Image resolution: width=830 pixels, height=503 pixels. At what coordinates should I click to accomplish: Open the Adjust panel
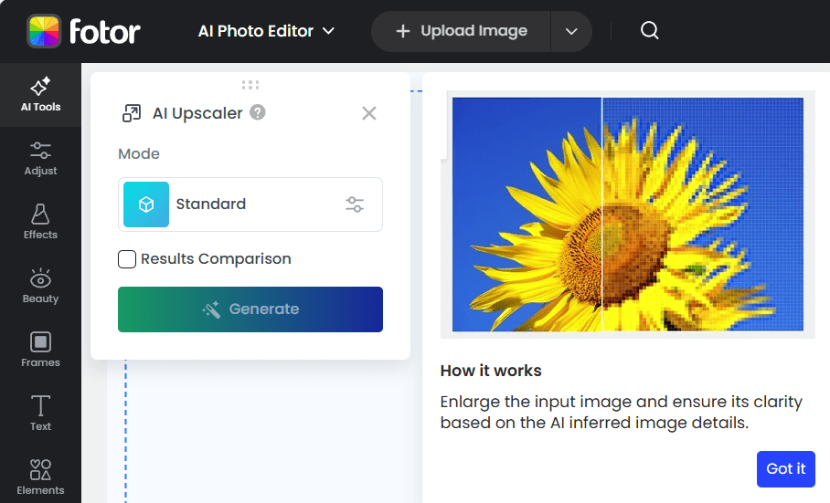pyautogui.click(x=40, y=159)
